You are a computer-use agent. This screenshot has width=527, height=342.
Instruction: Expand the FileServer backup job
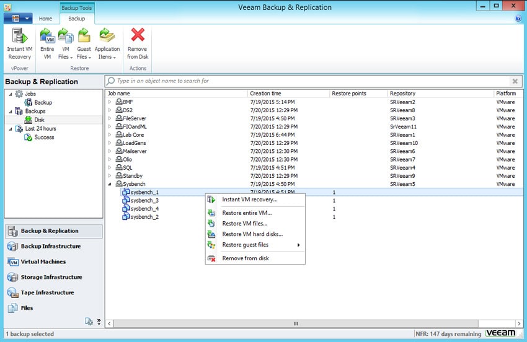(x=110, y=118)
